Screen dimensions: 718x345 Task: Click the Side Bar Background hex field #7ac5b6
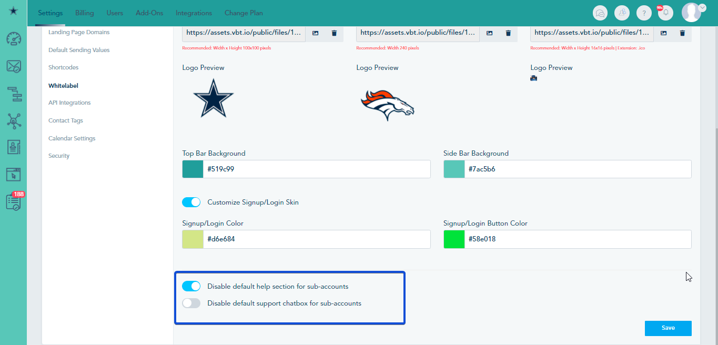[578, 169]
